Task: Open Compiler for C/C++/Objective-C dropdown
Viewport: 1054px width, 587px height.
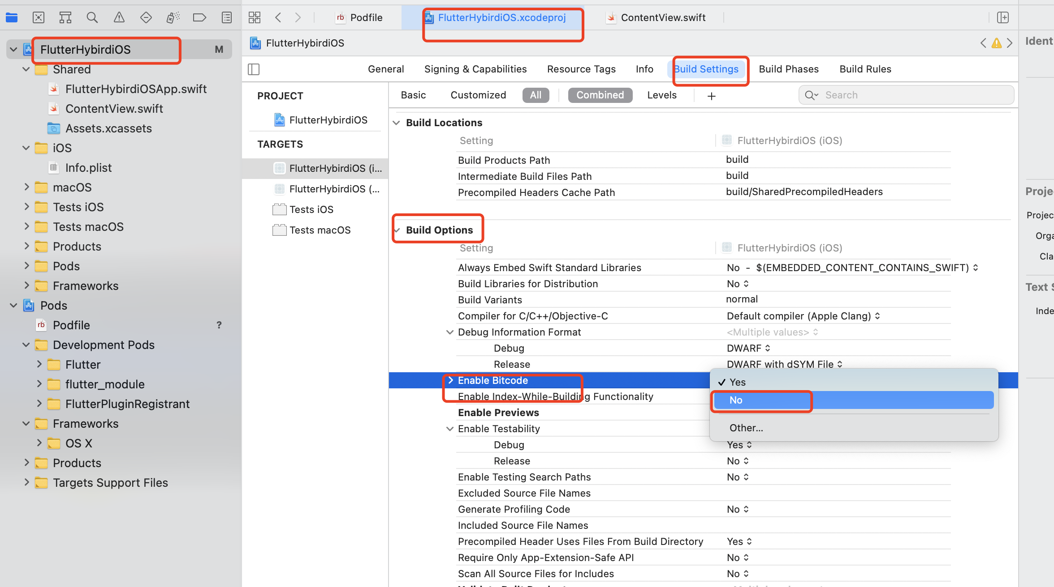Action: click(x=803, y=316)
